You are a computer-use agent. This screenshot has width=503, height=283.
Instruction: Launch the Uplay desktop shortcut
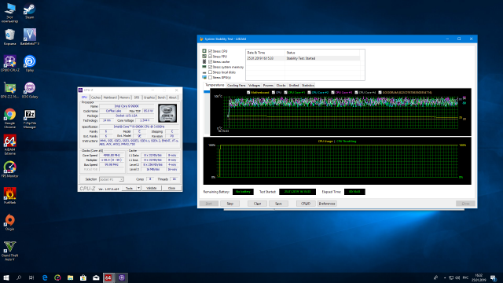(30, 63)
